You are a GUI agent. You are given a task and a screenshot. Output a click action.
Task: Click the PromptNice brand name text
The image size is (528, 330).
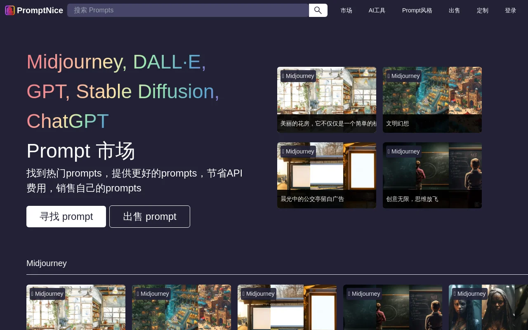pos(40,10)
